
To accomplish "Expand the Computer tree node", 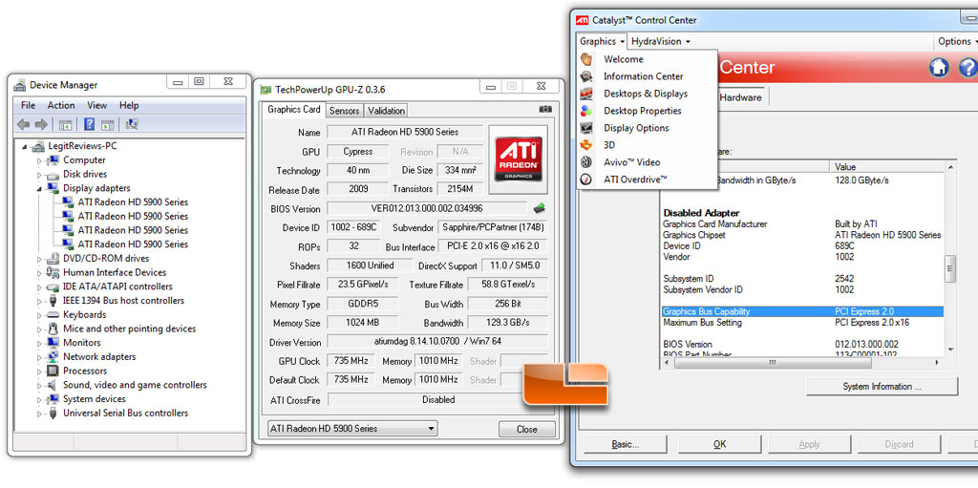I will pyautogui.click(x=38, y=160).
